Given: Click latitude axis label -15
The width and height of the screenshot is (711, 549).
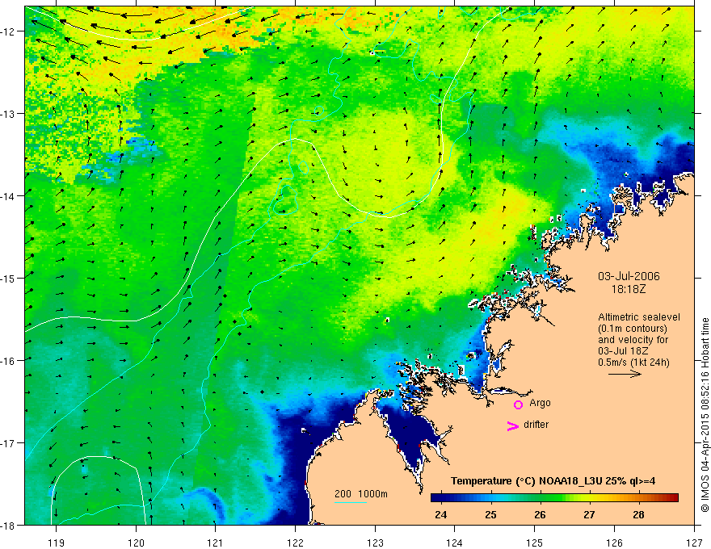Looking at the screenshot, I should (x=9, y=278).
